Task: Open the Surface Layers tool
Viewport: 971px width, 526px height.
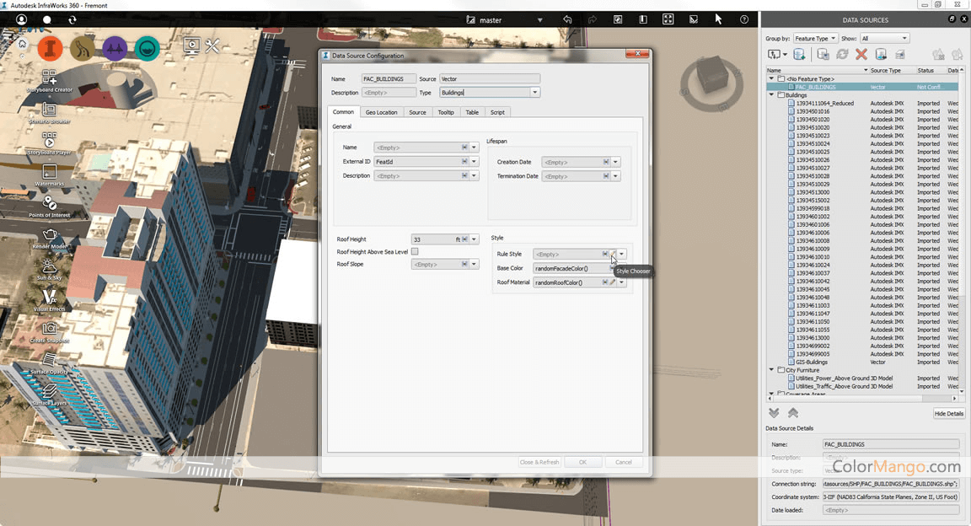Action: point(49,392)
